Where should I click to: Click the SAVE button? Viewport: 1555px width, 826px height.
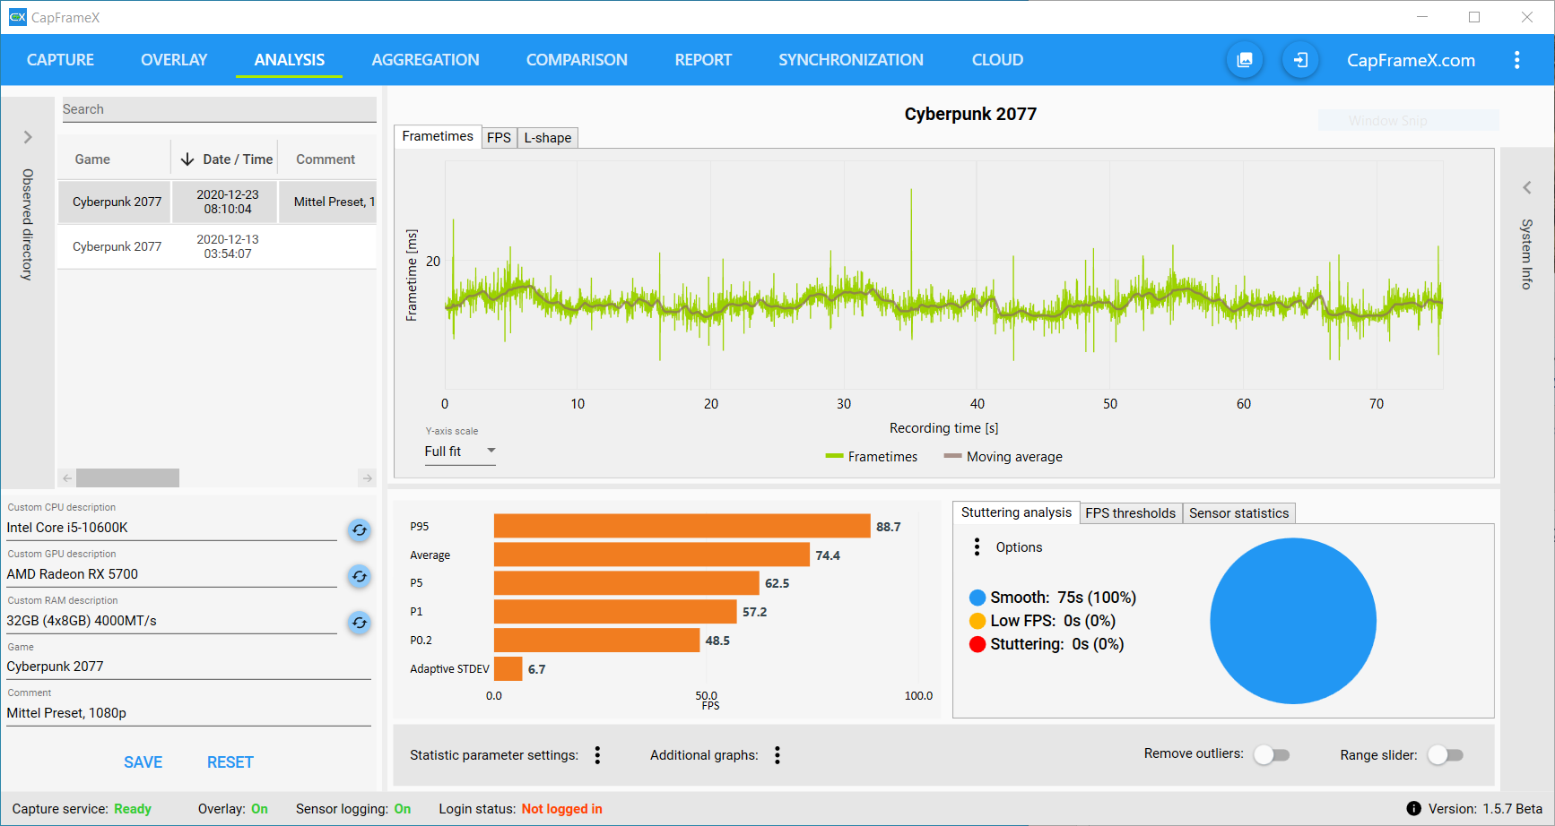coord(143,762)
